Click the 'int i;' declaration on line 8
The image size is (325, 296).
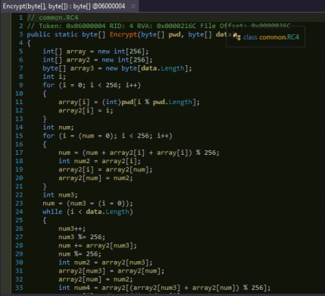pyautogui.click(x=55, y=77)
